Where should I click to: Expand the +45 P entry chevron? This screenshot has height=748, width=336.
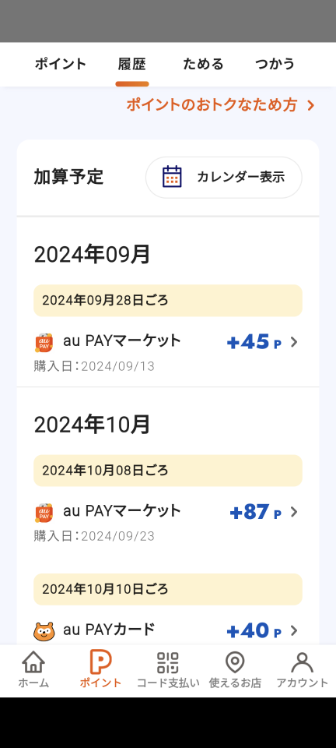pos(294,342)
